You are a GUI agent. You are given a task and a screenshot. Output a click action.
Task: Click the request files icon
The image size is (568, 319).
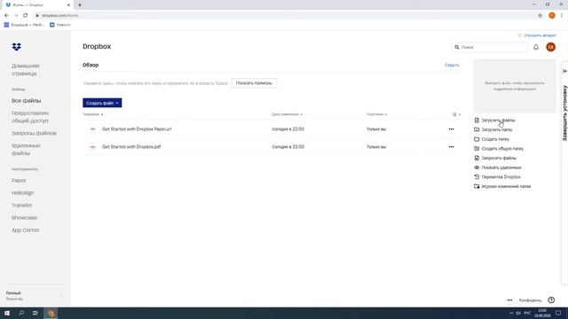point(477,158)
